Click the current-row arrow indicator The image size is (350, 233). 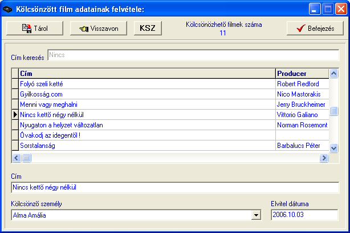(x=15, y=115)
